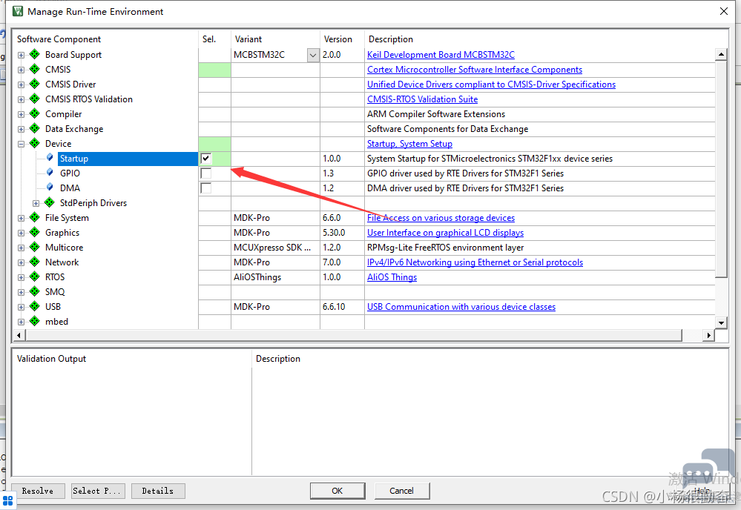Open the AliOS Things link
This screenshot has height=510, width=741.
point(392,277)
